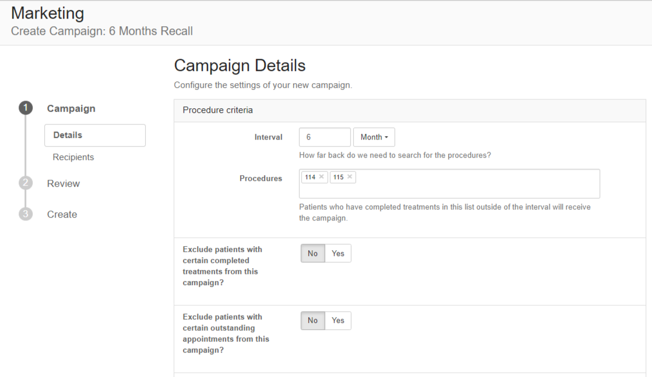Click the Interval number field
This screenshot has height=377, width=652.
pos(325,137)
